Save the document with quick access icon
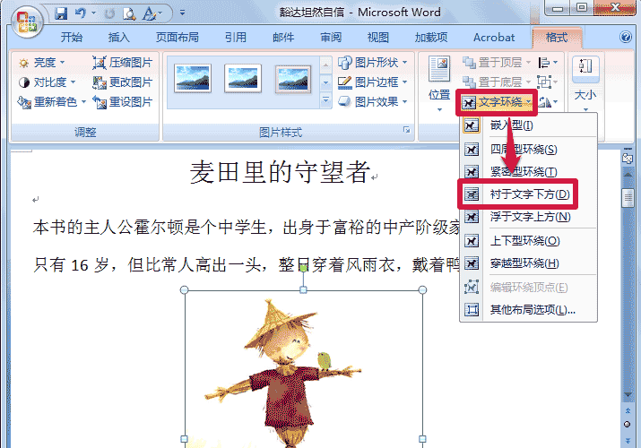641x448 pixels. tap(61, 13)
